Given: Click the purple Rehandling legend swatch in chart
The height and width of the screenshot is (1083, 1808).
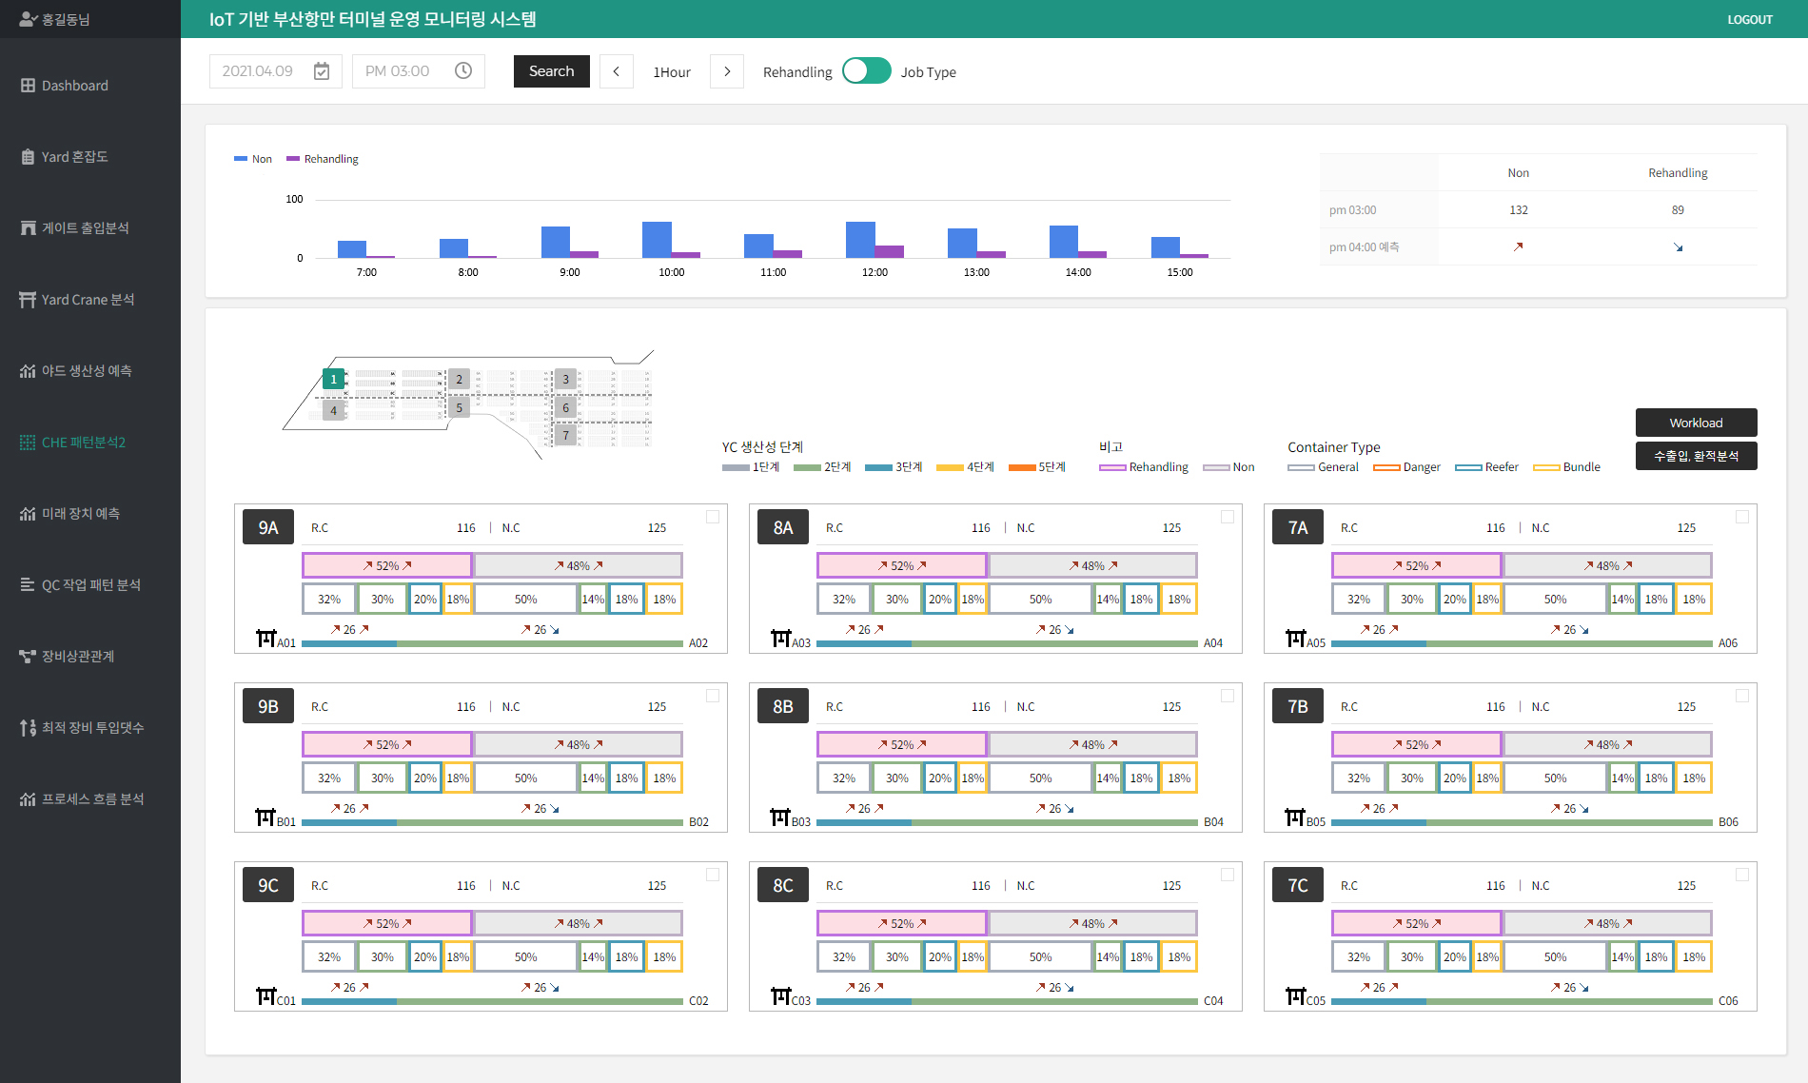Looking at the screenshot, I should (x=293, y=159).
